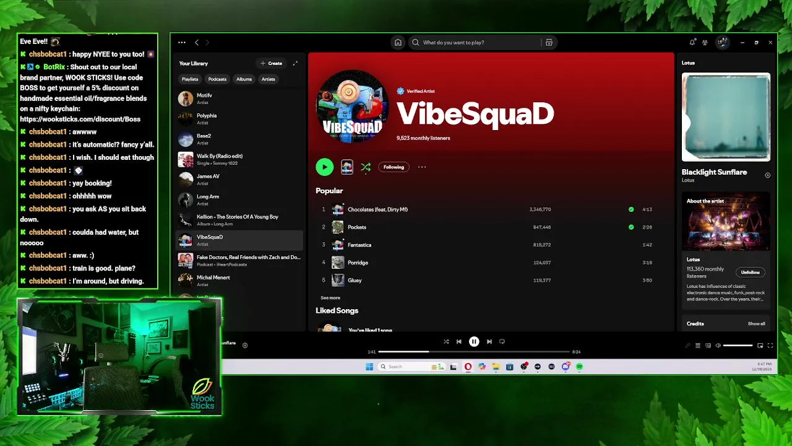Open mini player icon
The width and height of the screenshot is (792, 446).
pos(760,346)
